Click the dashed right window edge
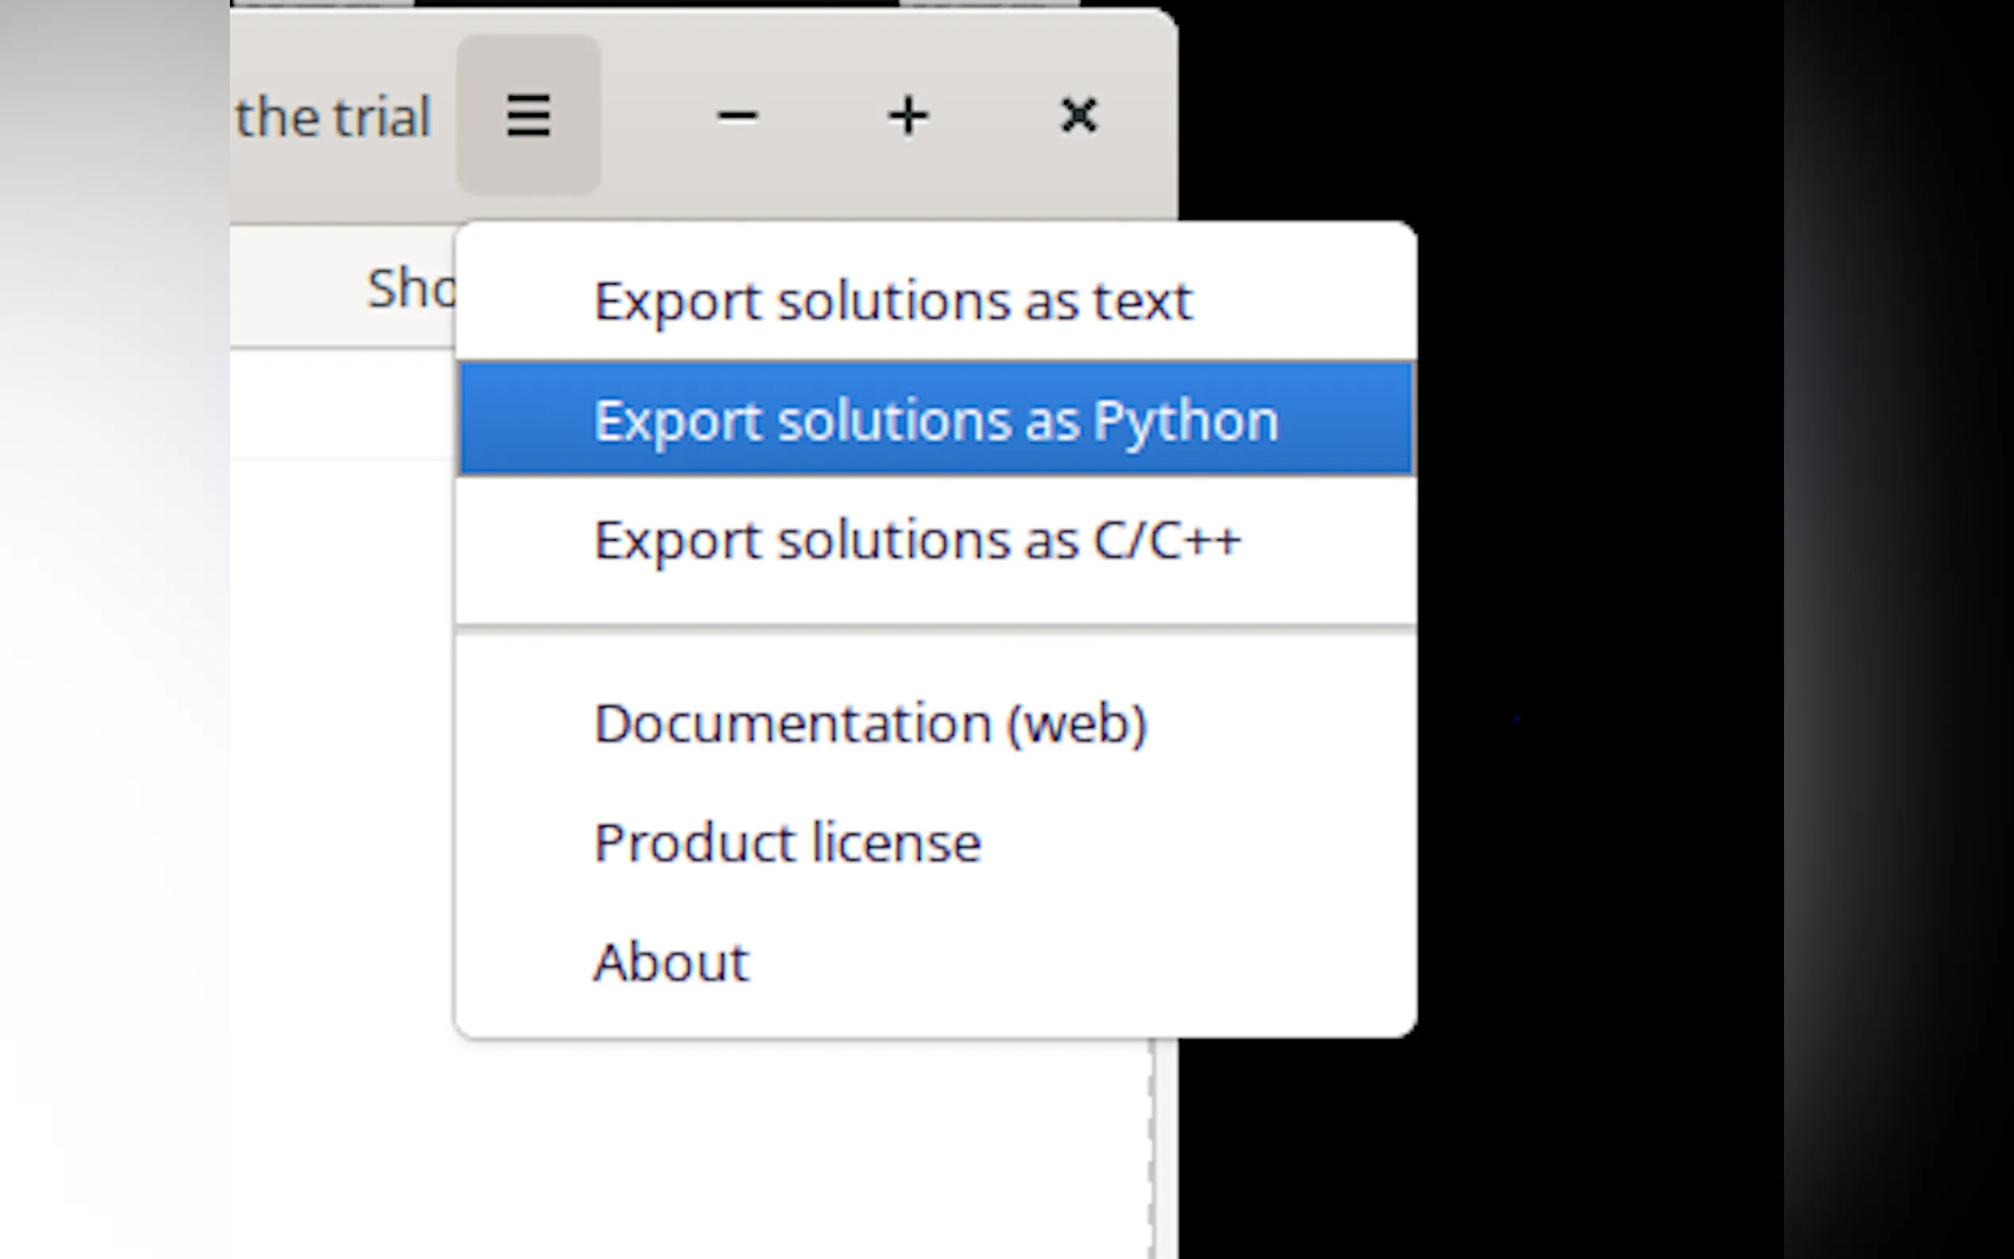Viewport: 2014px width, 1259px height. 1153,1149
